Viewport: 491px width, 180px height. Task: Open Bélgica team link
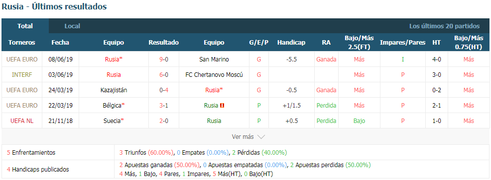[114, 106]
